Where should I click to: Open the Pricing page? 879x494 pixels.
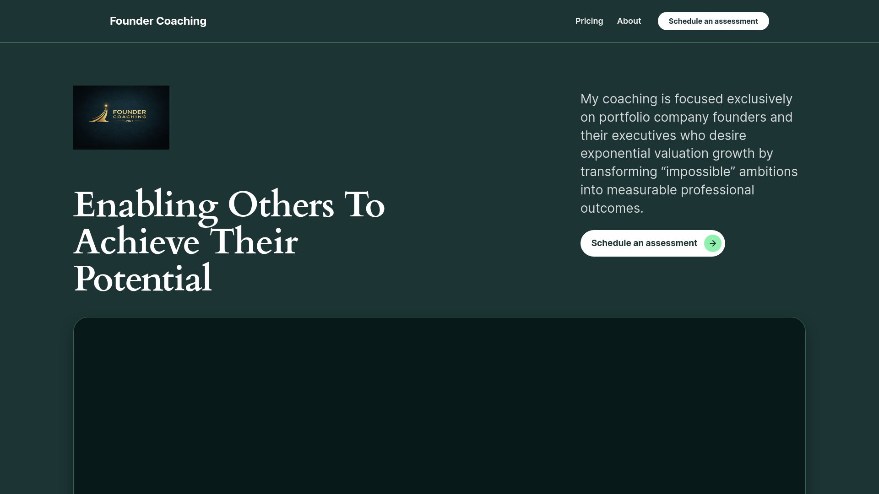pos(589,21)
